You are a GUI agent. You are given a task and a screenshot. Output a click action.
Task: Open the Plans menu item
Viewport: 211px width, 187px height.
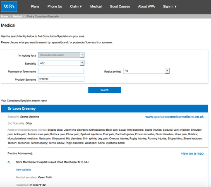(x=35, y=7)
